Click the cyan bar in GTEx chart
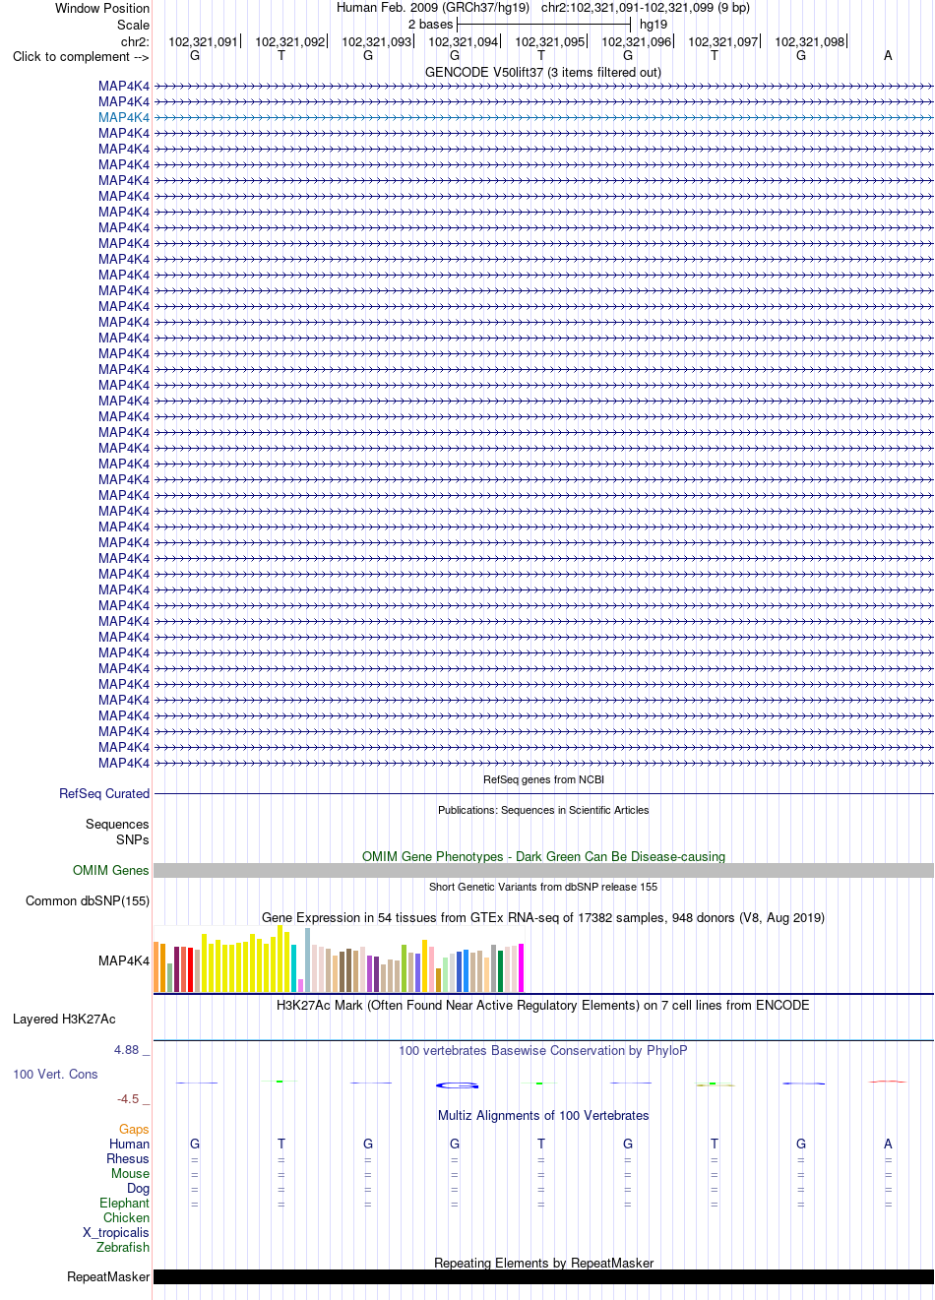Viewport: 935px width, 1300px height. click(294, 968)
